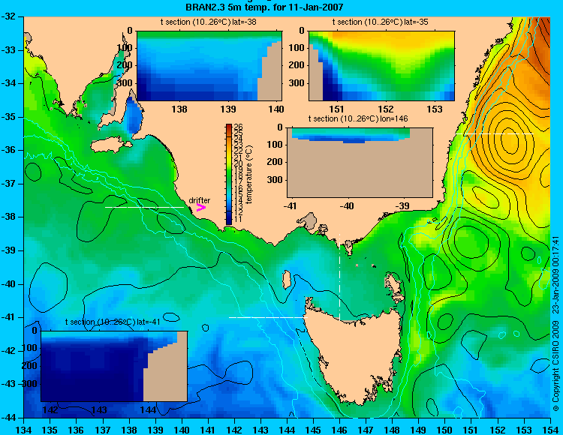Click the '-35' latitude axis label

point(9,117)
